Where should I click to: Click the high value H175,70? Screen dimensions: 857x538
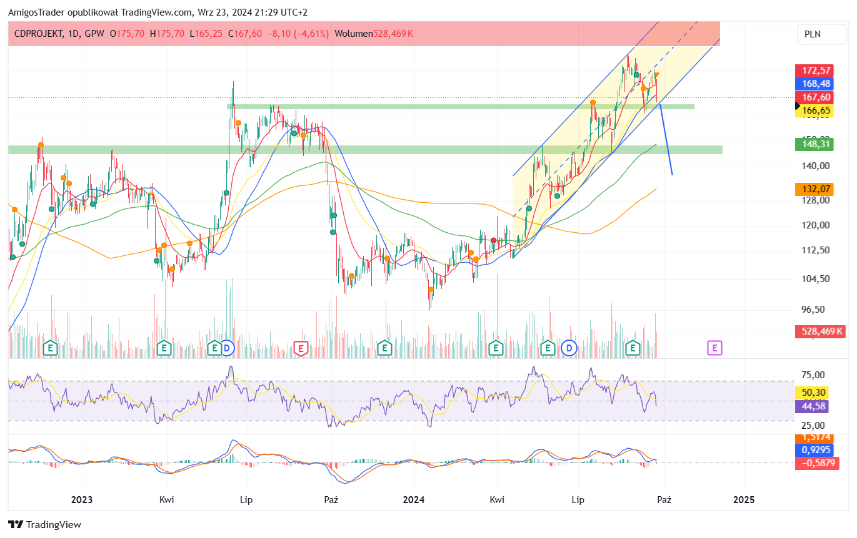(x=167, y=34)
